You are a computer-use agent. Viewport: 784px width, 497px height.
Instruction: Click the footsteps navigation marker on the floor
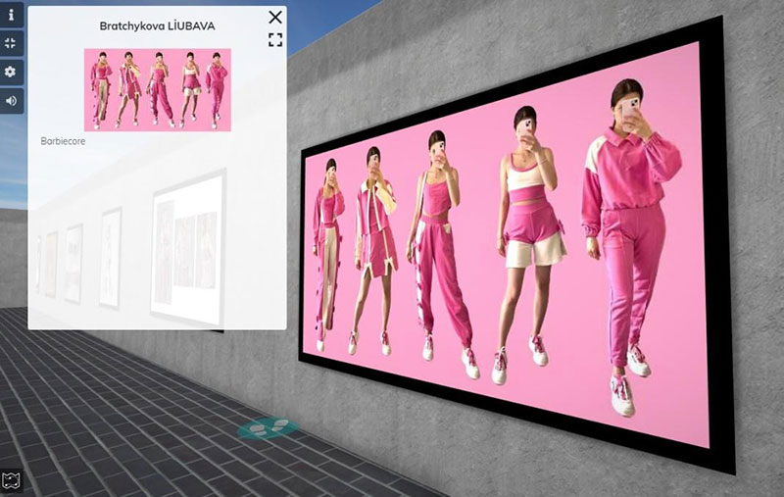(x=268, y=428)
